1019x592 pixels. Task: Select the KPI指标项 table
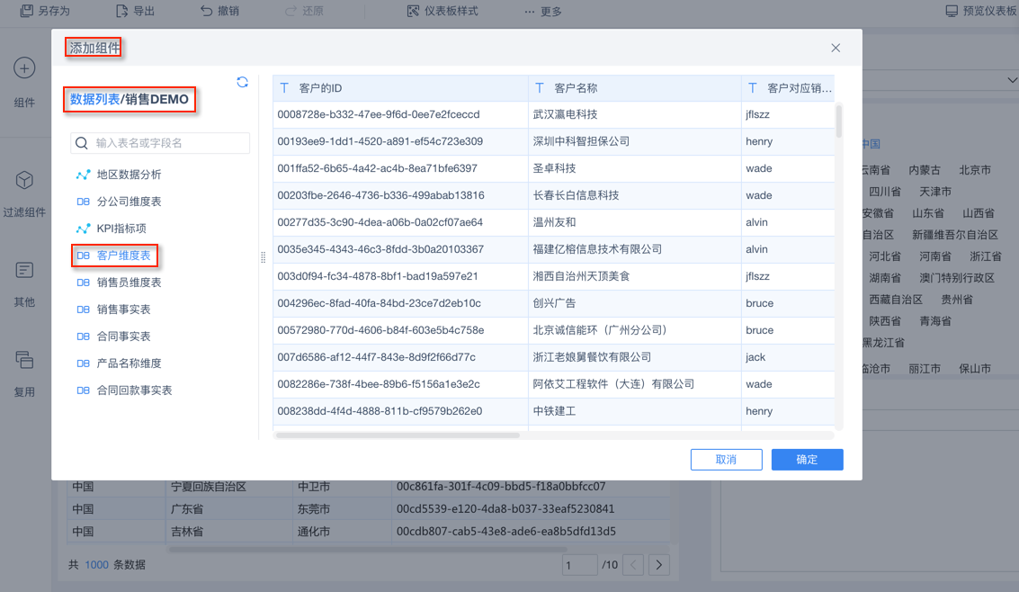(121, 229)
